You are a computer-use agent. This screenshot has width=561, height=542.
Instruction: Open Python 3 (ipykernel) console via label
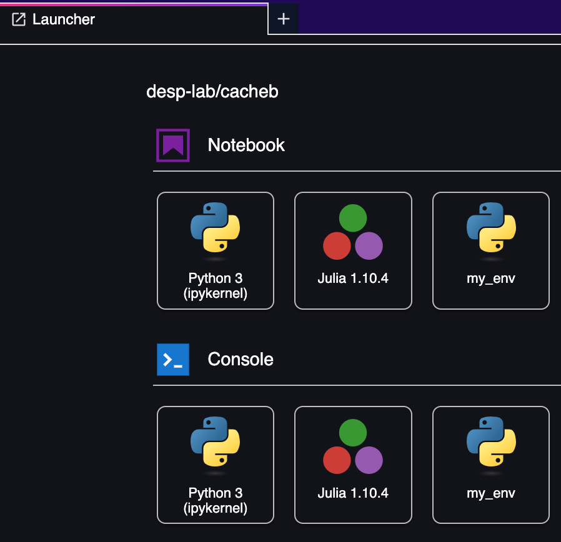(x=215, y=500)
